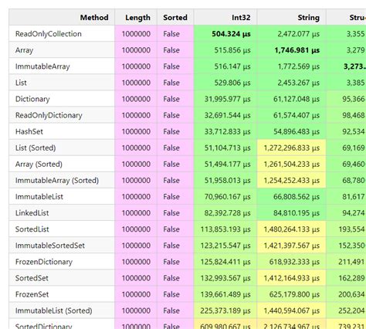Image resolution: width=366 pixels, height=329 pixels.
Task: Click the 61,574.407 µs String value
Action: tap(297, 115)
